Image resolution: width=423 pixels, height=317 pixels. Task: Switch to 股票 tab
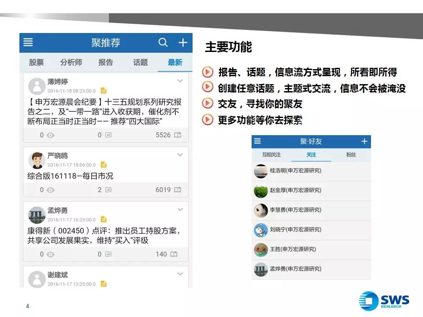[x=37, y=62]
